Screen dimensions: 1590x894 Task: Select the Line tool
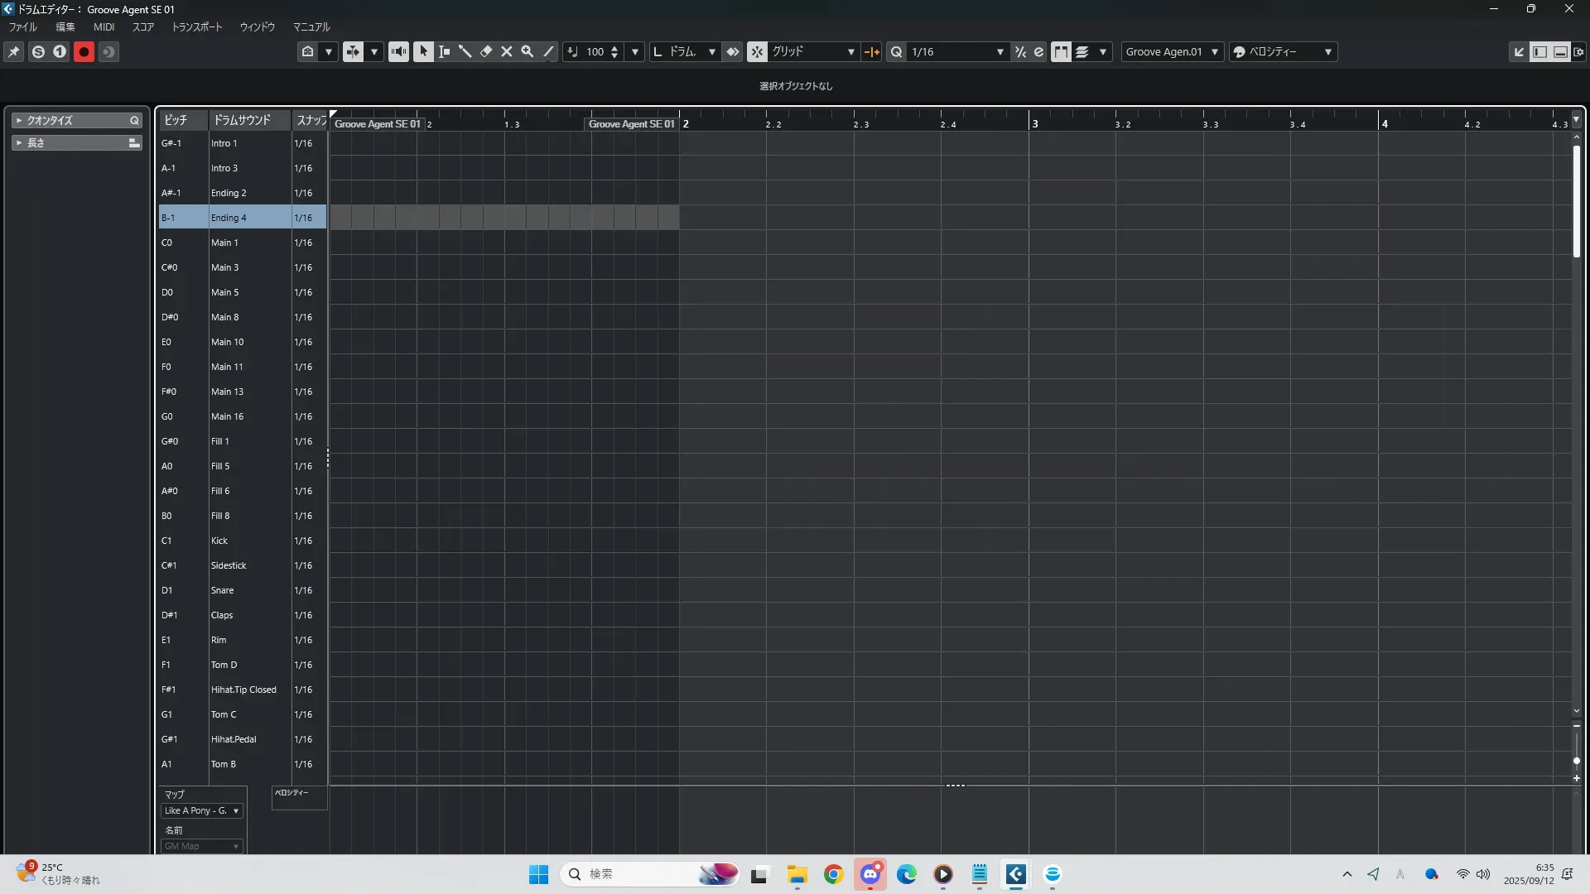[548, 51]
